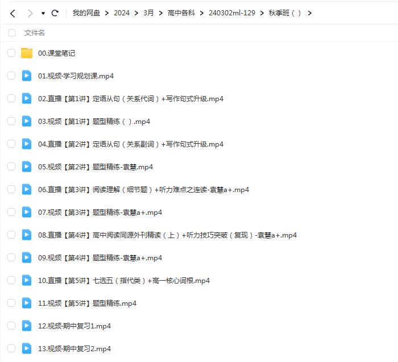Click the back navigation arrow
The image size is (398, 362).
13,13
